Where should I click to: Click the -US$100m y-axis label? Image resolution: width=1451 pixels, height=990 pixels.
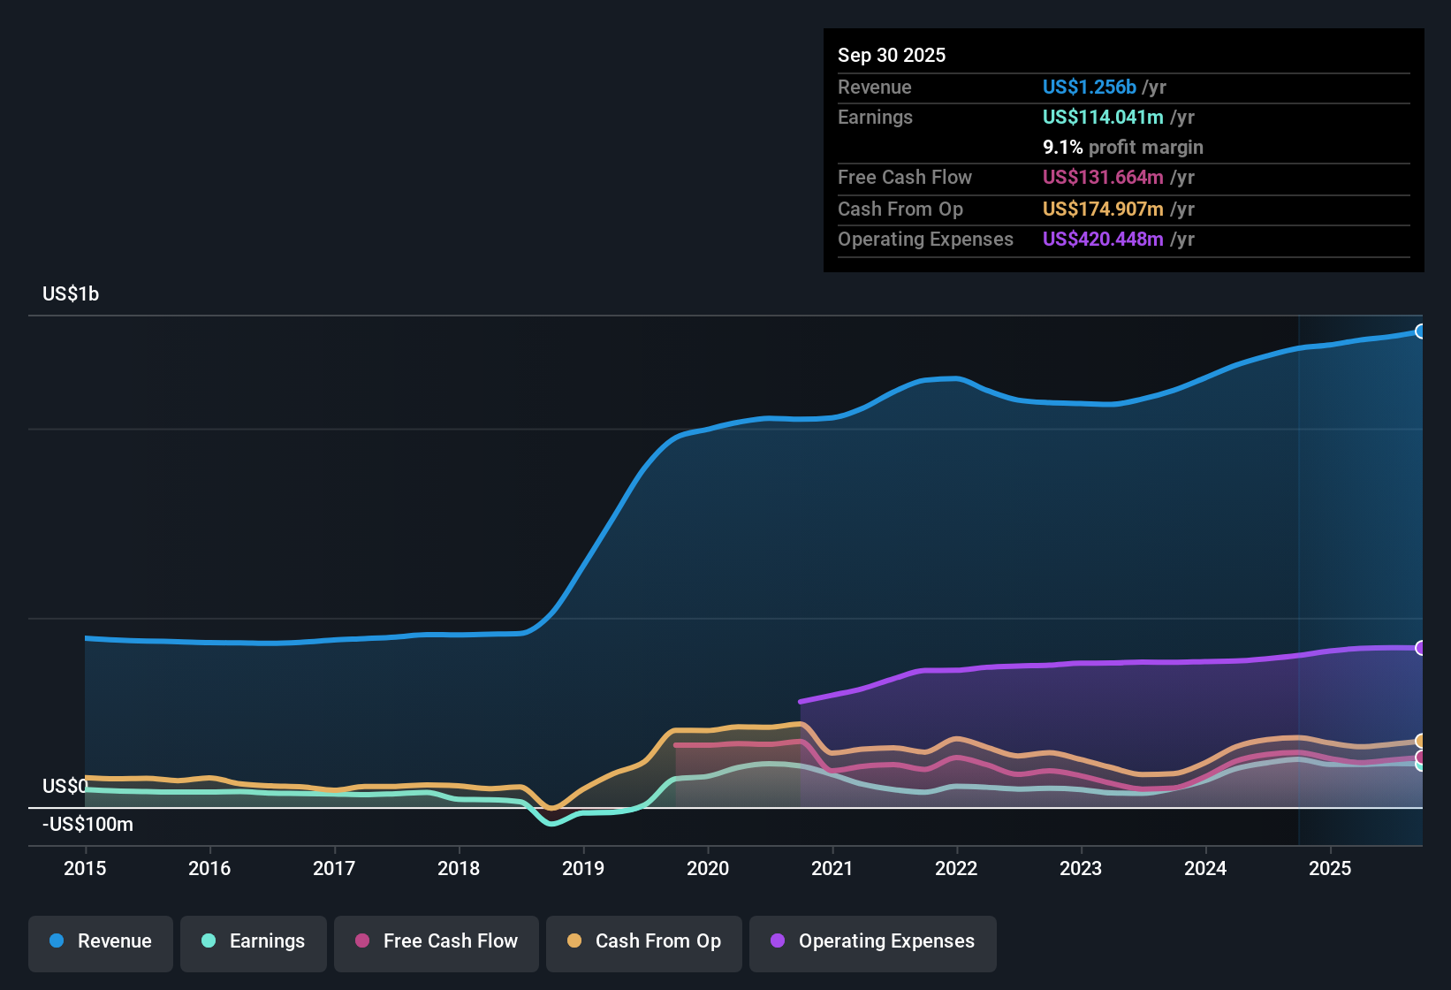click(87, 824)
